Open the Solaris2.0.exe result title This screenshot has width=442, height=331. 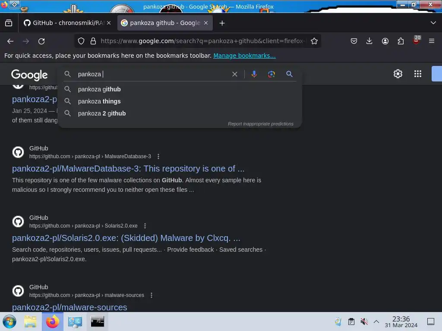pyautogui.click(x=126, y=238)
